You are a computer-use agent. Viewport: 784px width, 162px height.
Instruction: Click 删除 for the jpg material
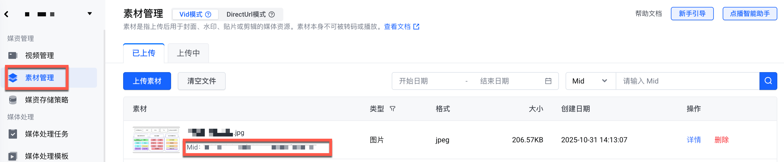click(x=721, y=140)
